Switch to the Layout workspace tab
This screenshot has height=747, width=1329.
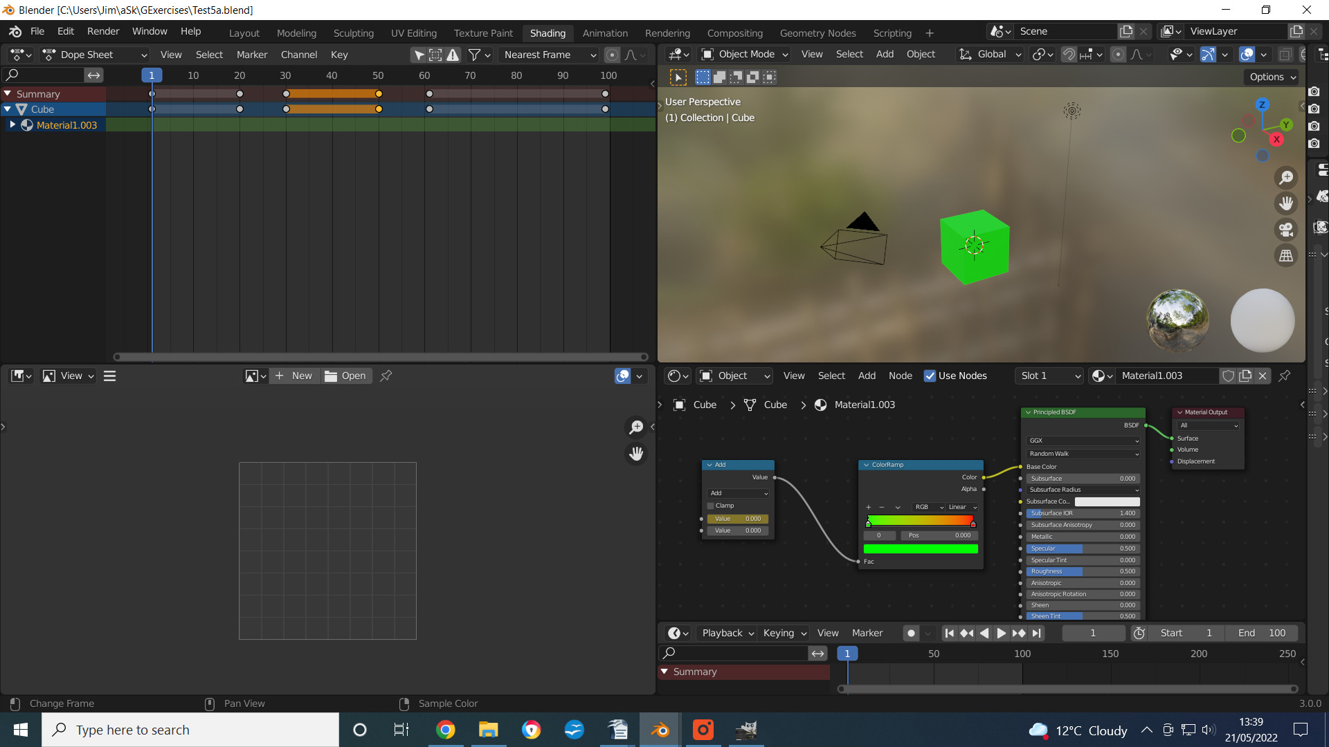[x=244, y=33]
